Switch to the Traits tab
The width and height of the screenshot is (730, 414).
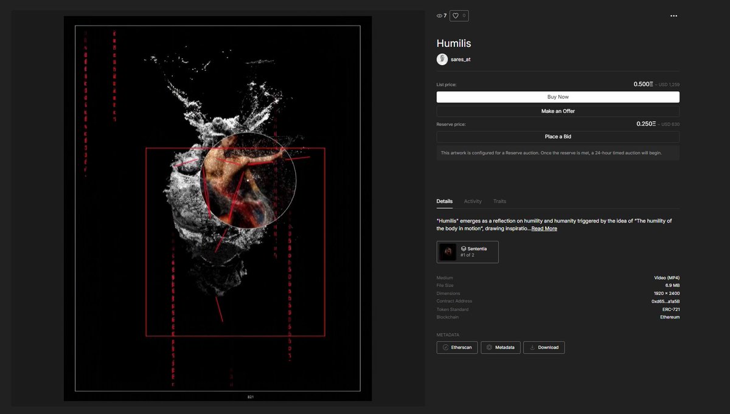(499, 201)
